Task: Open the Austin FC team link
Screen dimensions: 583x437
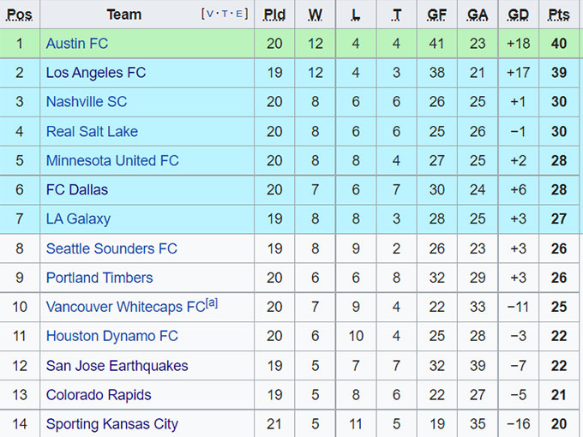Action: (x=77, y=43)
